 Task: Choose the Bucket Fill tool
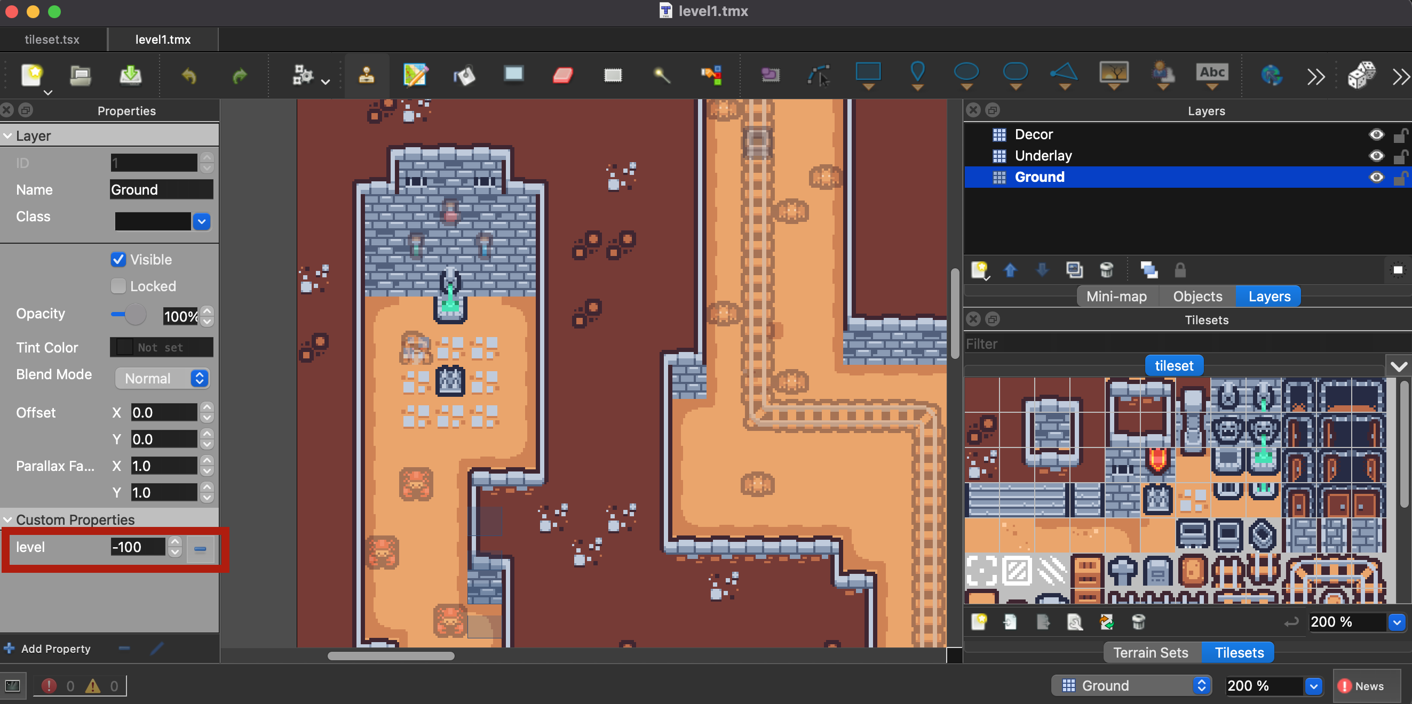click(464, 75)
